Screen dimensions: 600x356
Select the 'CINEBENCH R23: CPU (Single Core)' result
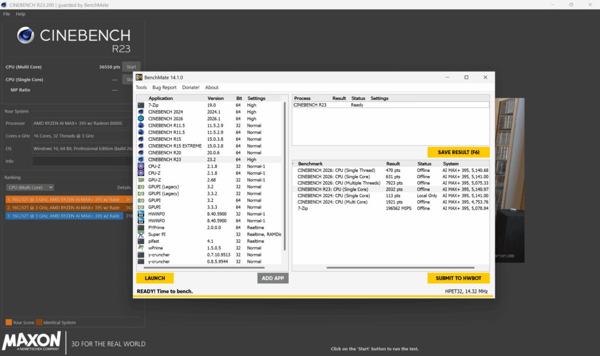pos(391,189)
